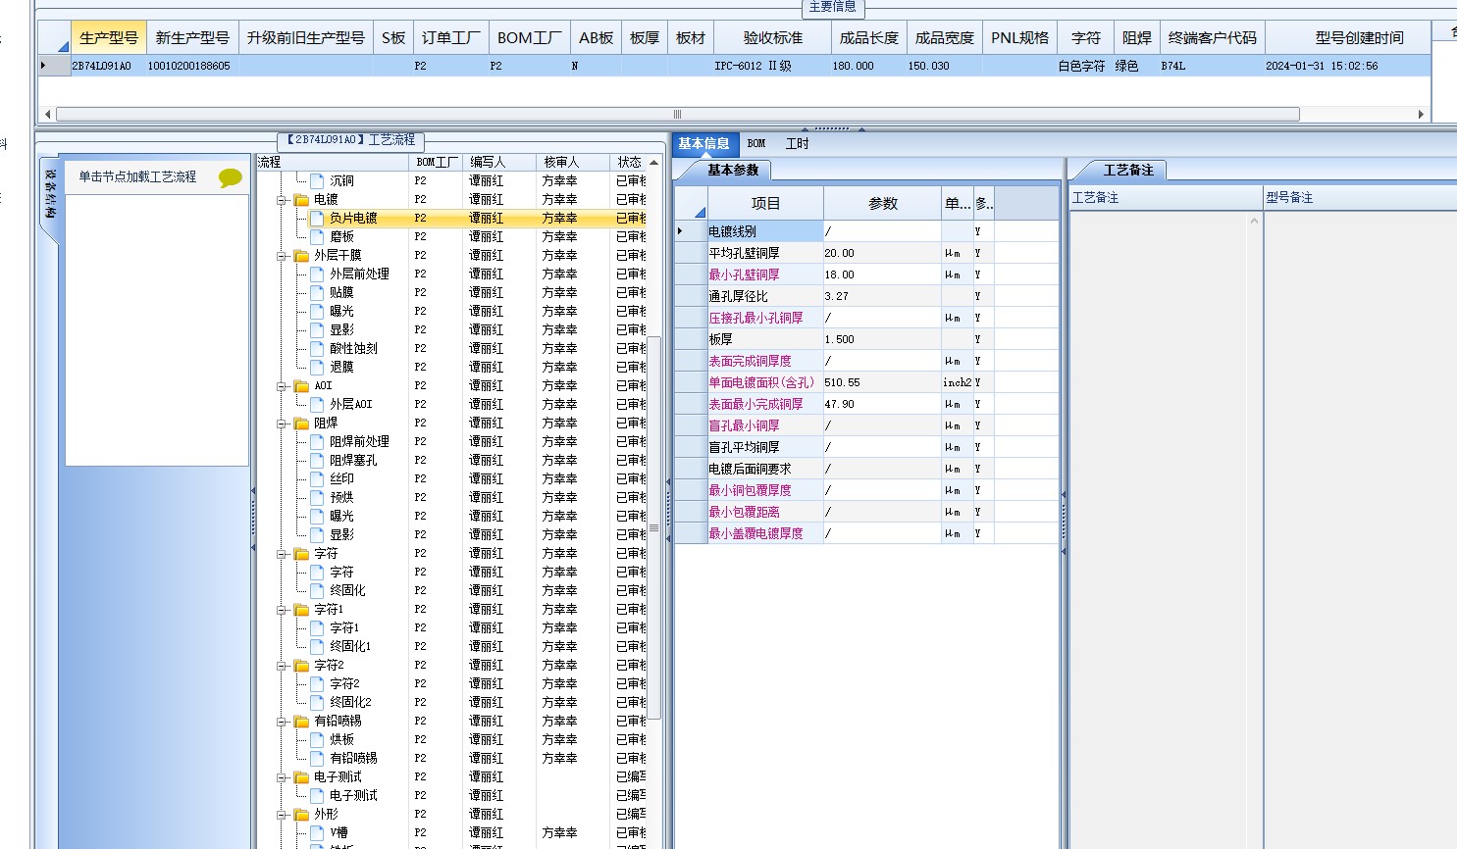Select the 工艺备注 tab
Image resolution: width=1457 pixels, height=849 pixels.
[1128, 171]
